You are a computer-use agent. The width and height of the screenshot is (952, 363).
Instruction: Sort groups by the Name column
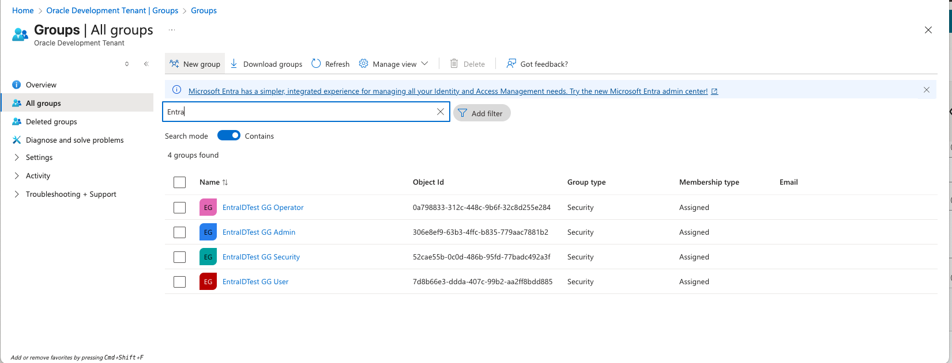tap(213, 182)
